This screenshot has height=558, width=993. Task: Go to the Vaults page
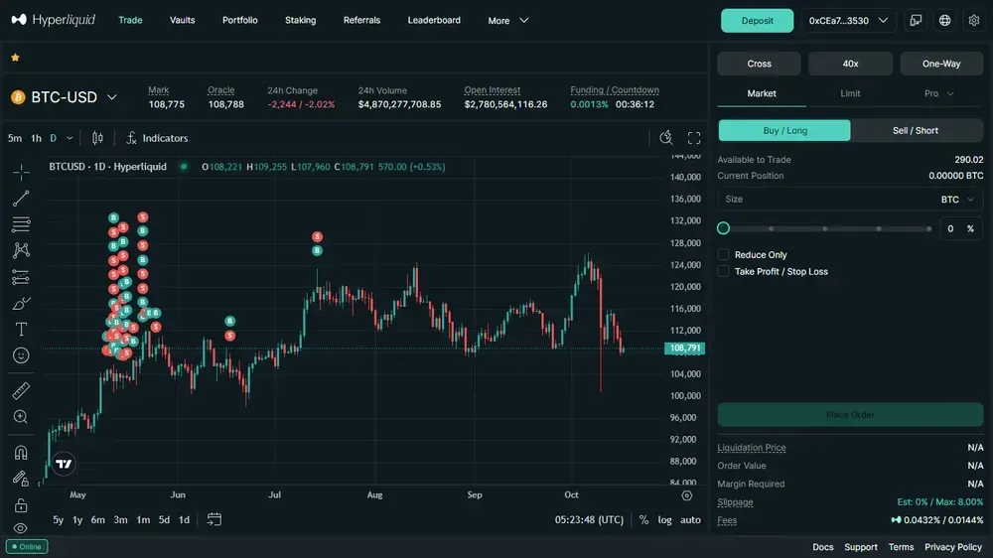(183, 20)
